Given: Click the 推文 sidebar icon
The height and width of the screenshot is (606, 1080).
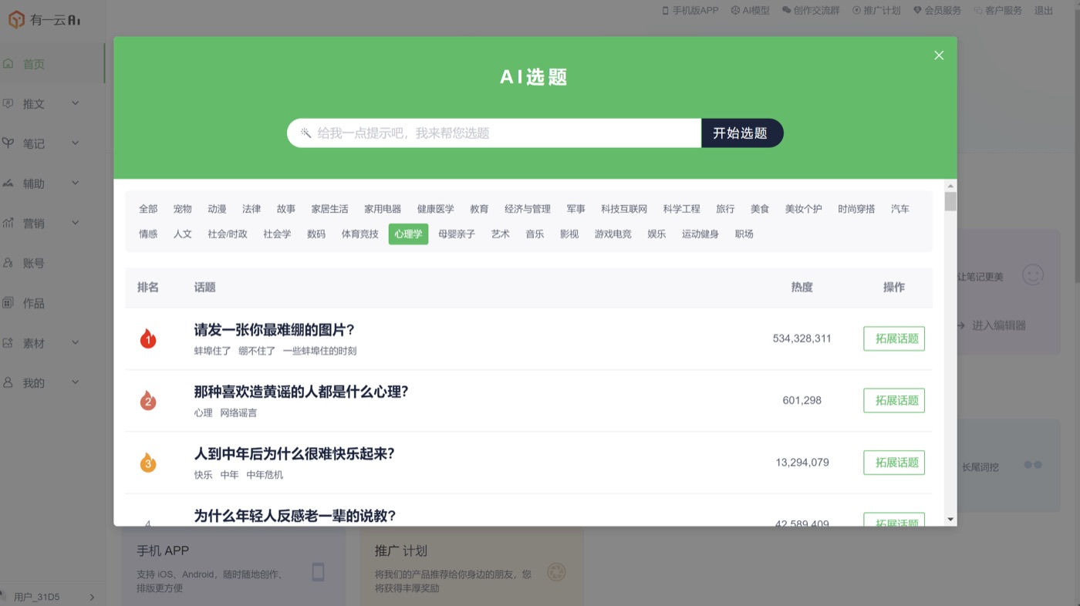Looking at the screenshot, I should (x=8, y=103).
